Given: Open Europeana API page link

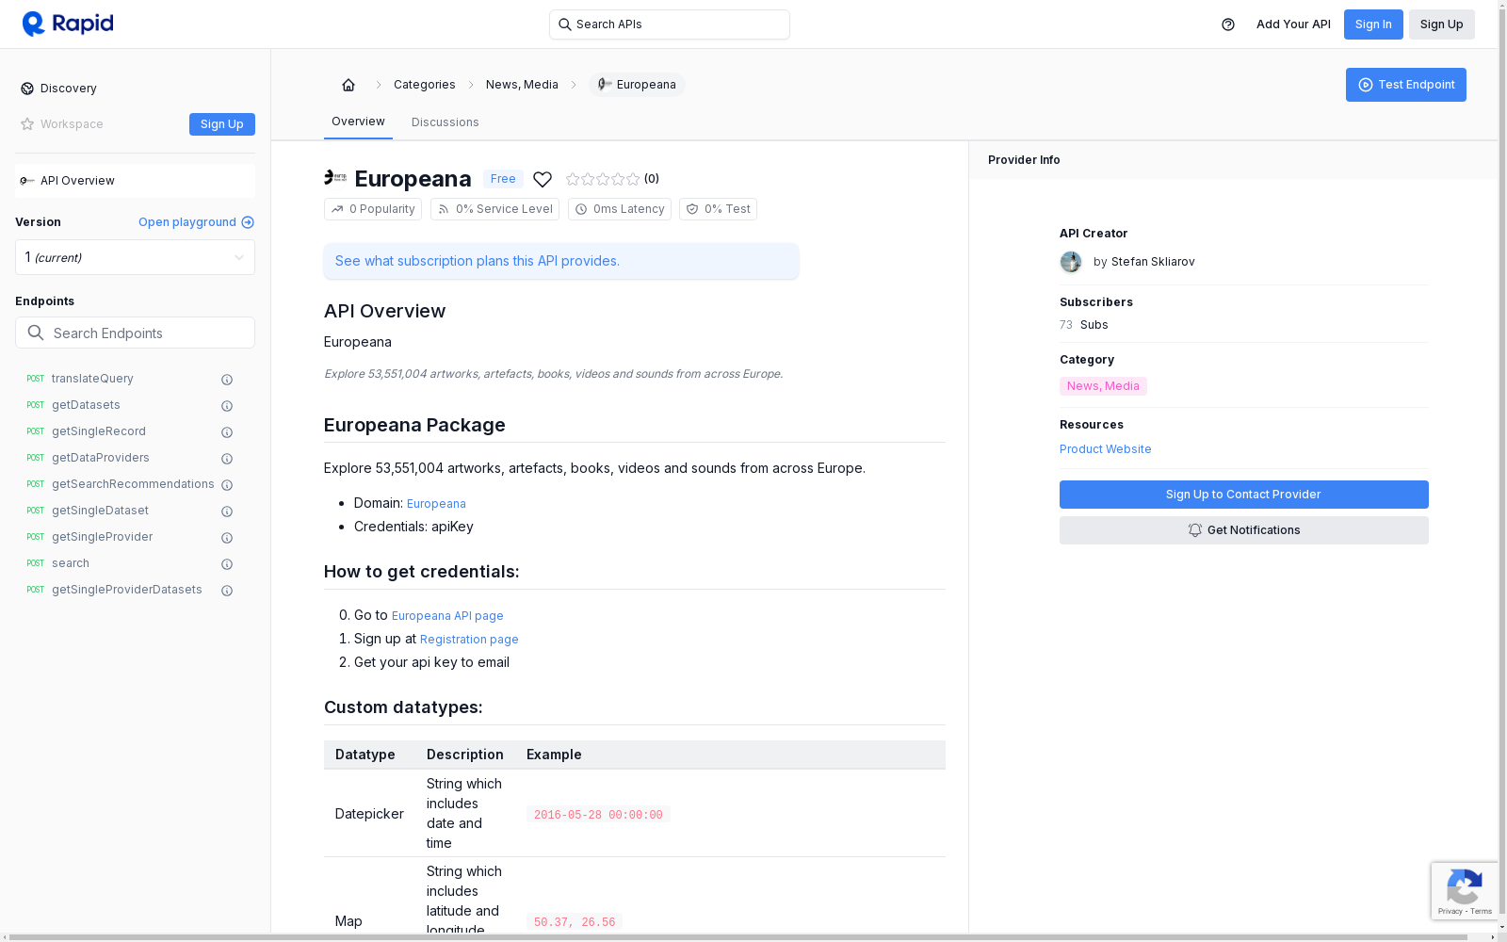Looking at the screenshot, I should point(447,616).
